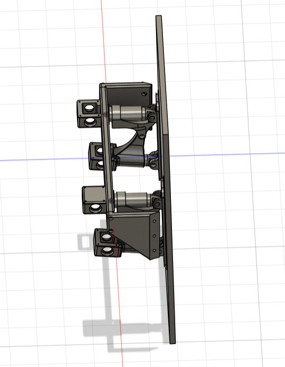The image size is (285, 367).
Task: Pick the top hole on triangular bracket flange
Action: click(154, 221)
